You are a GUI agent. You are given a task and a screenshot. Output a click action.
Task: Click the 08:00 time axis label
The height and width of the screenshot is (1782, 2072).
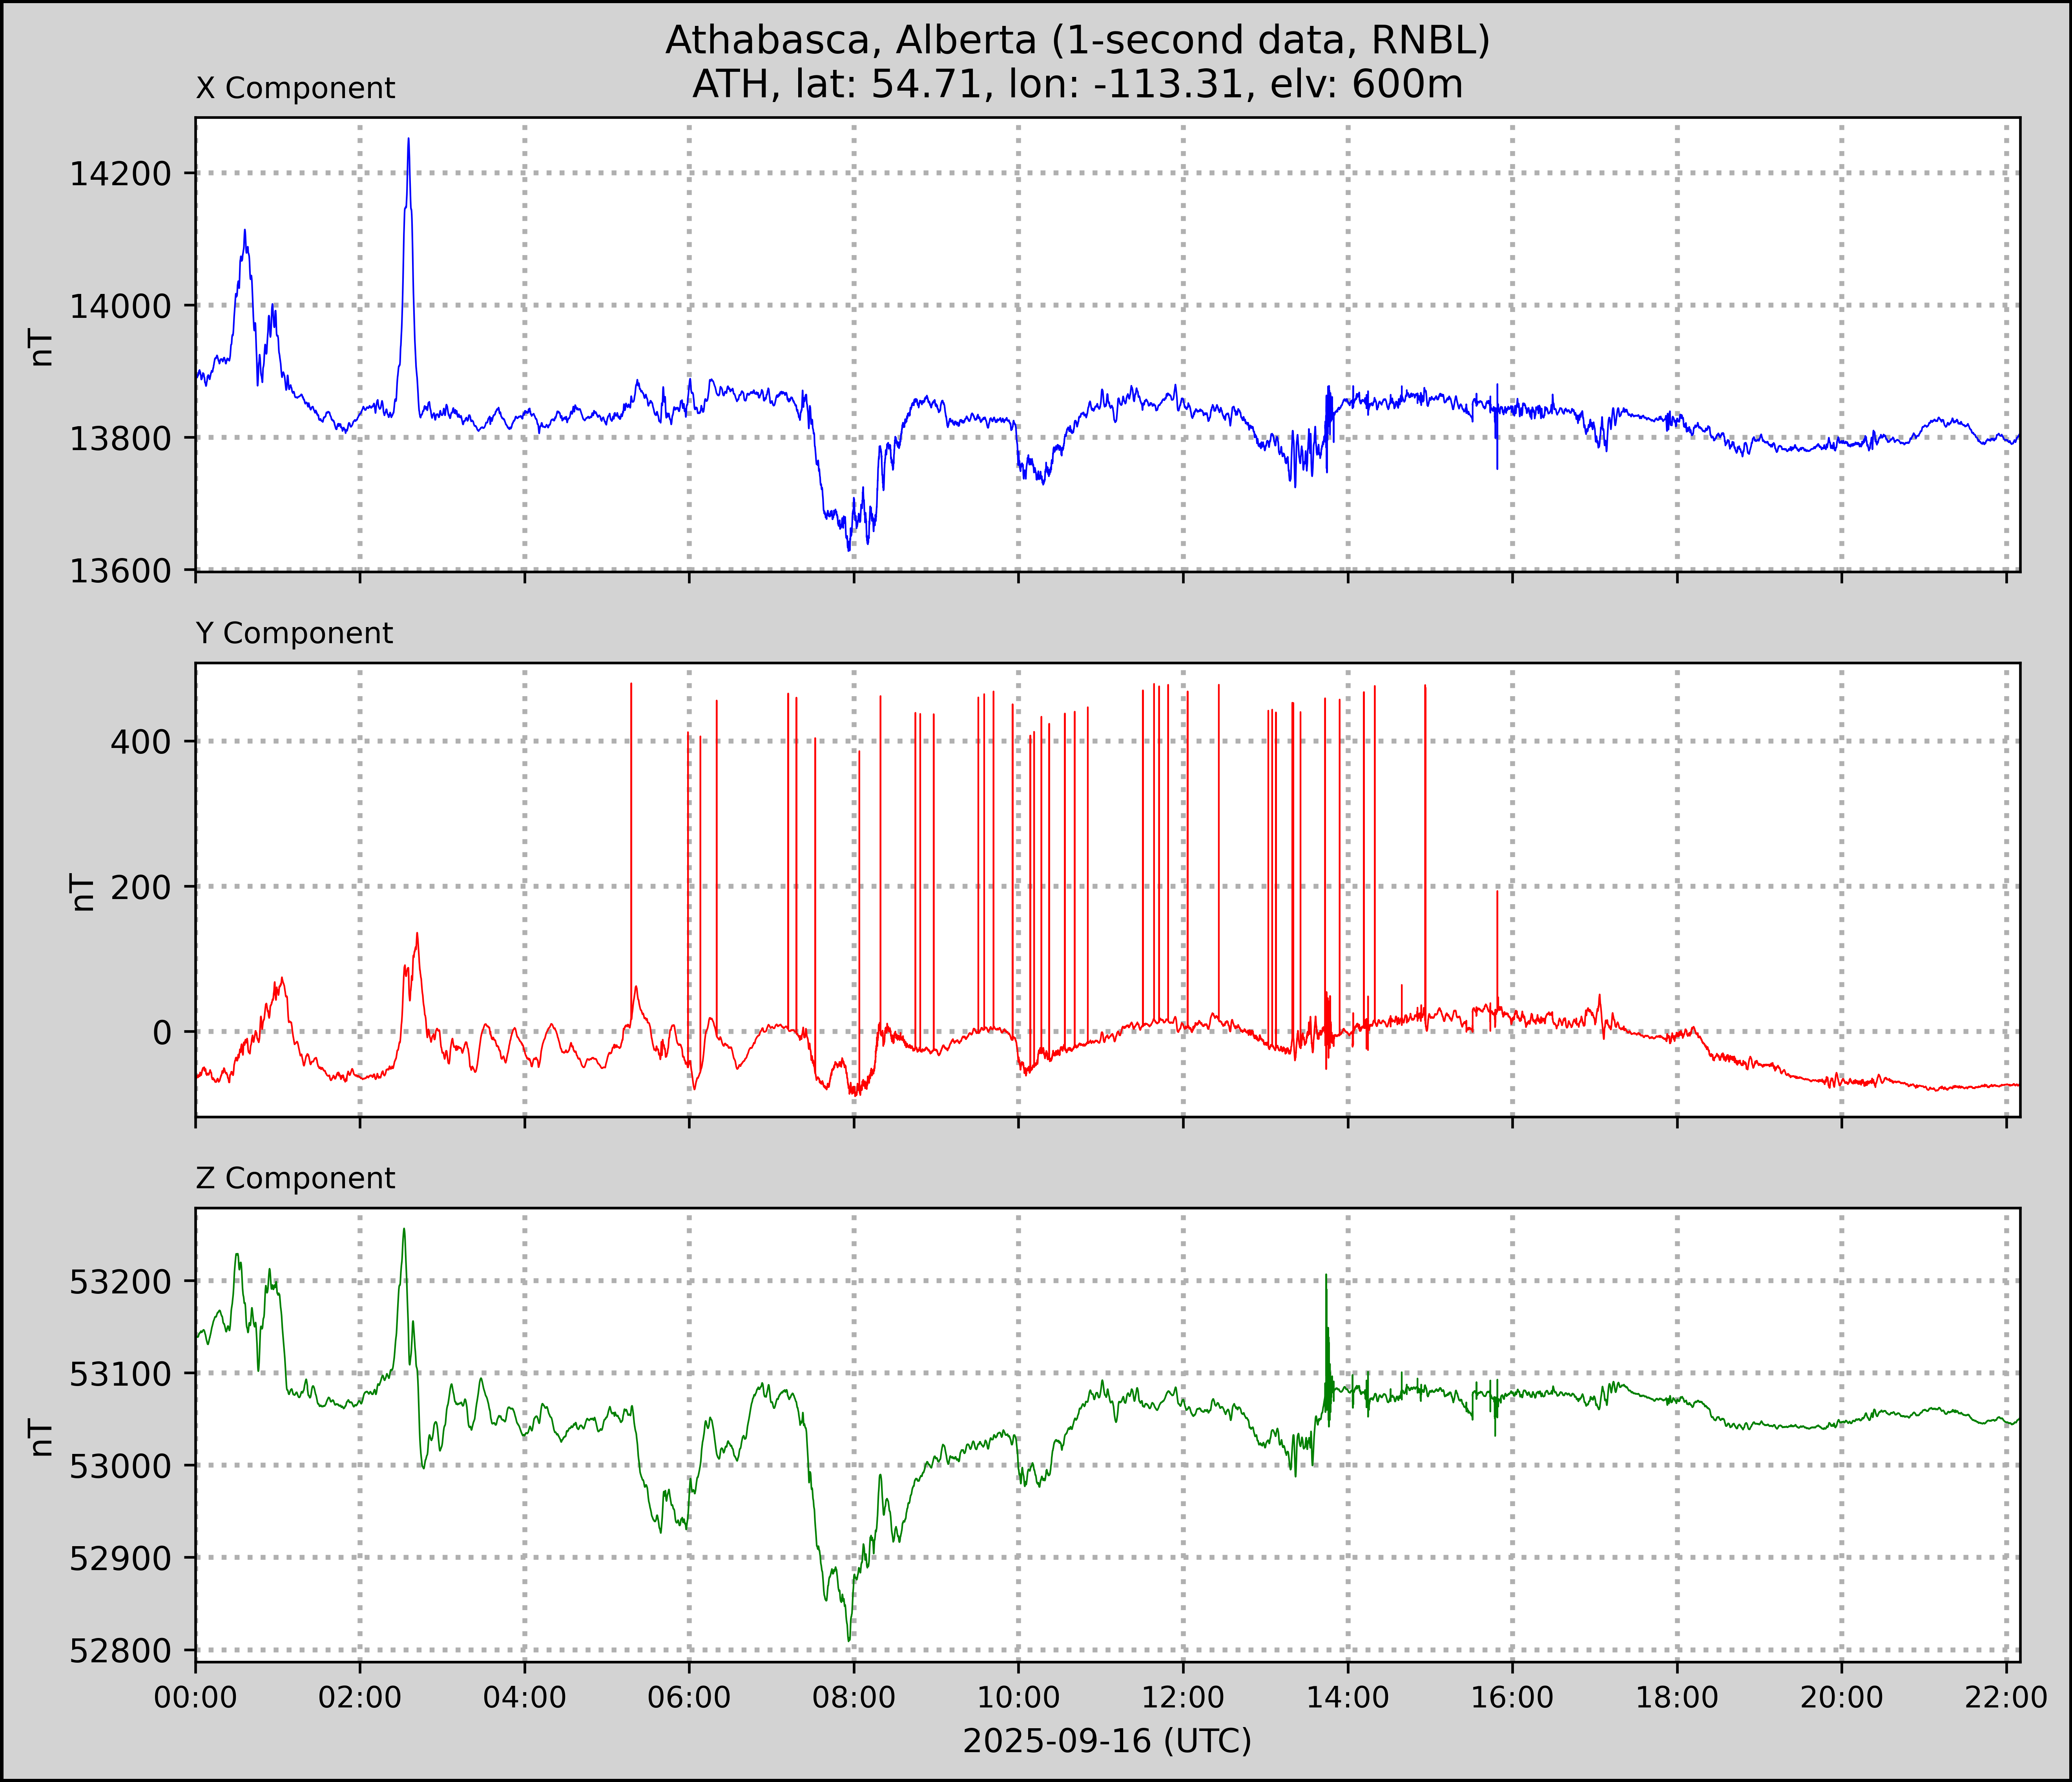pos(854,1697)
